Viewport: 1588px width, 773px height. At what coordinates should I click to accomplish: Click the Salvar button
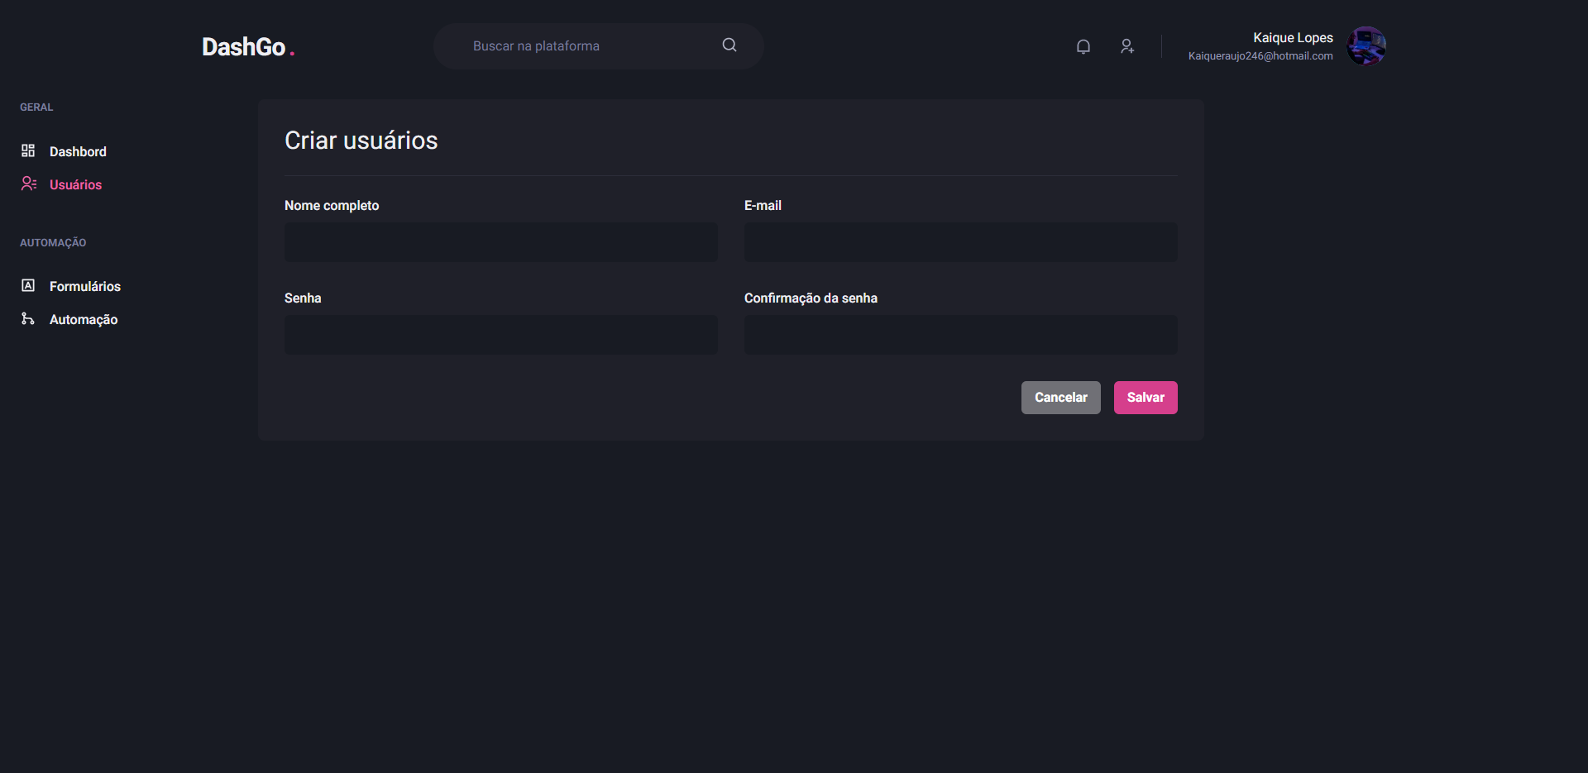(1145, 397)
